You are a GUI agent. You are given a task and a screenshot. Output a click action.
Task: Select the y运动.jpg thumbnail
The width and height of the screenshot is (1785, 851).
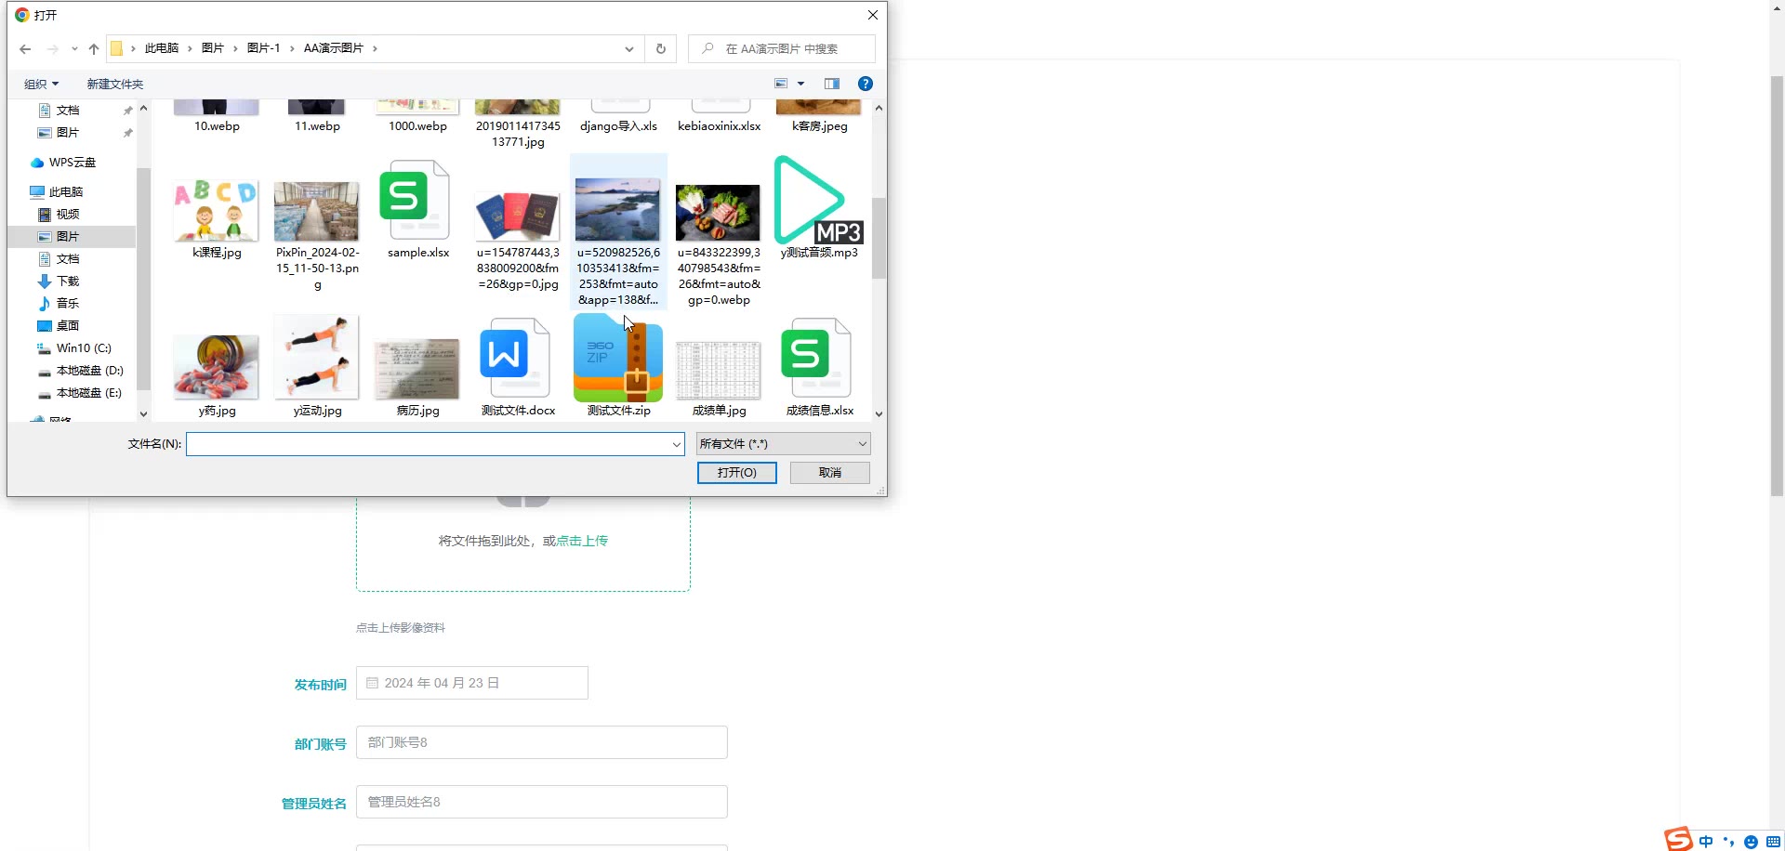click(317, 359)
